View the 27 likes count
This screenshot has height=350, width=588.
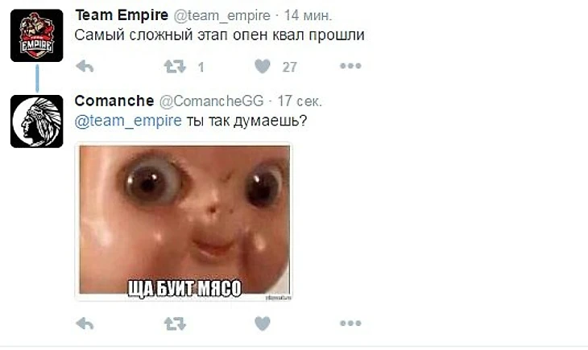click(x=289, y=67)
